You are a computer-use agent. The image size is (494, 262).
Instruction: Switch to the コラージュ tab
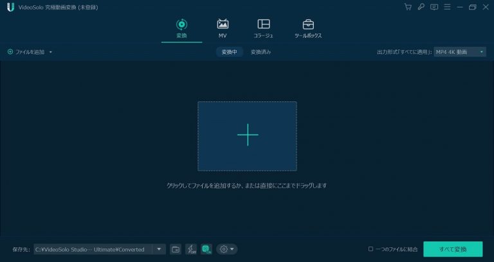coord(263,28)
